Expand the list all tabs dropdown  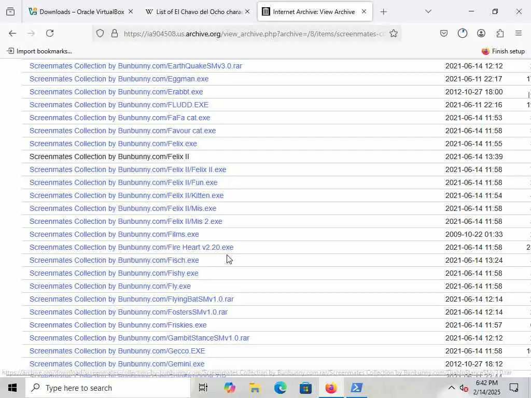pos(428,11)
